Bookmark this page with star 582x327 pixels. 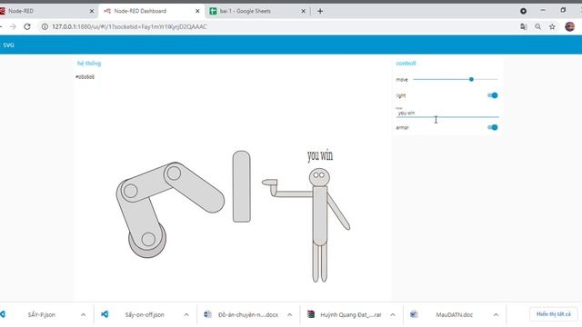[552, 26]
